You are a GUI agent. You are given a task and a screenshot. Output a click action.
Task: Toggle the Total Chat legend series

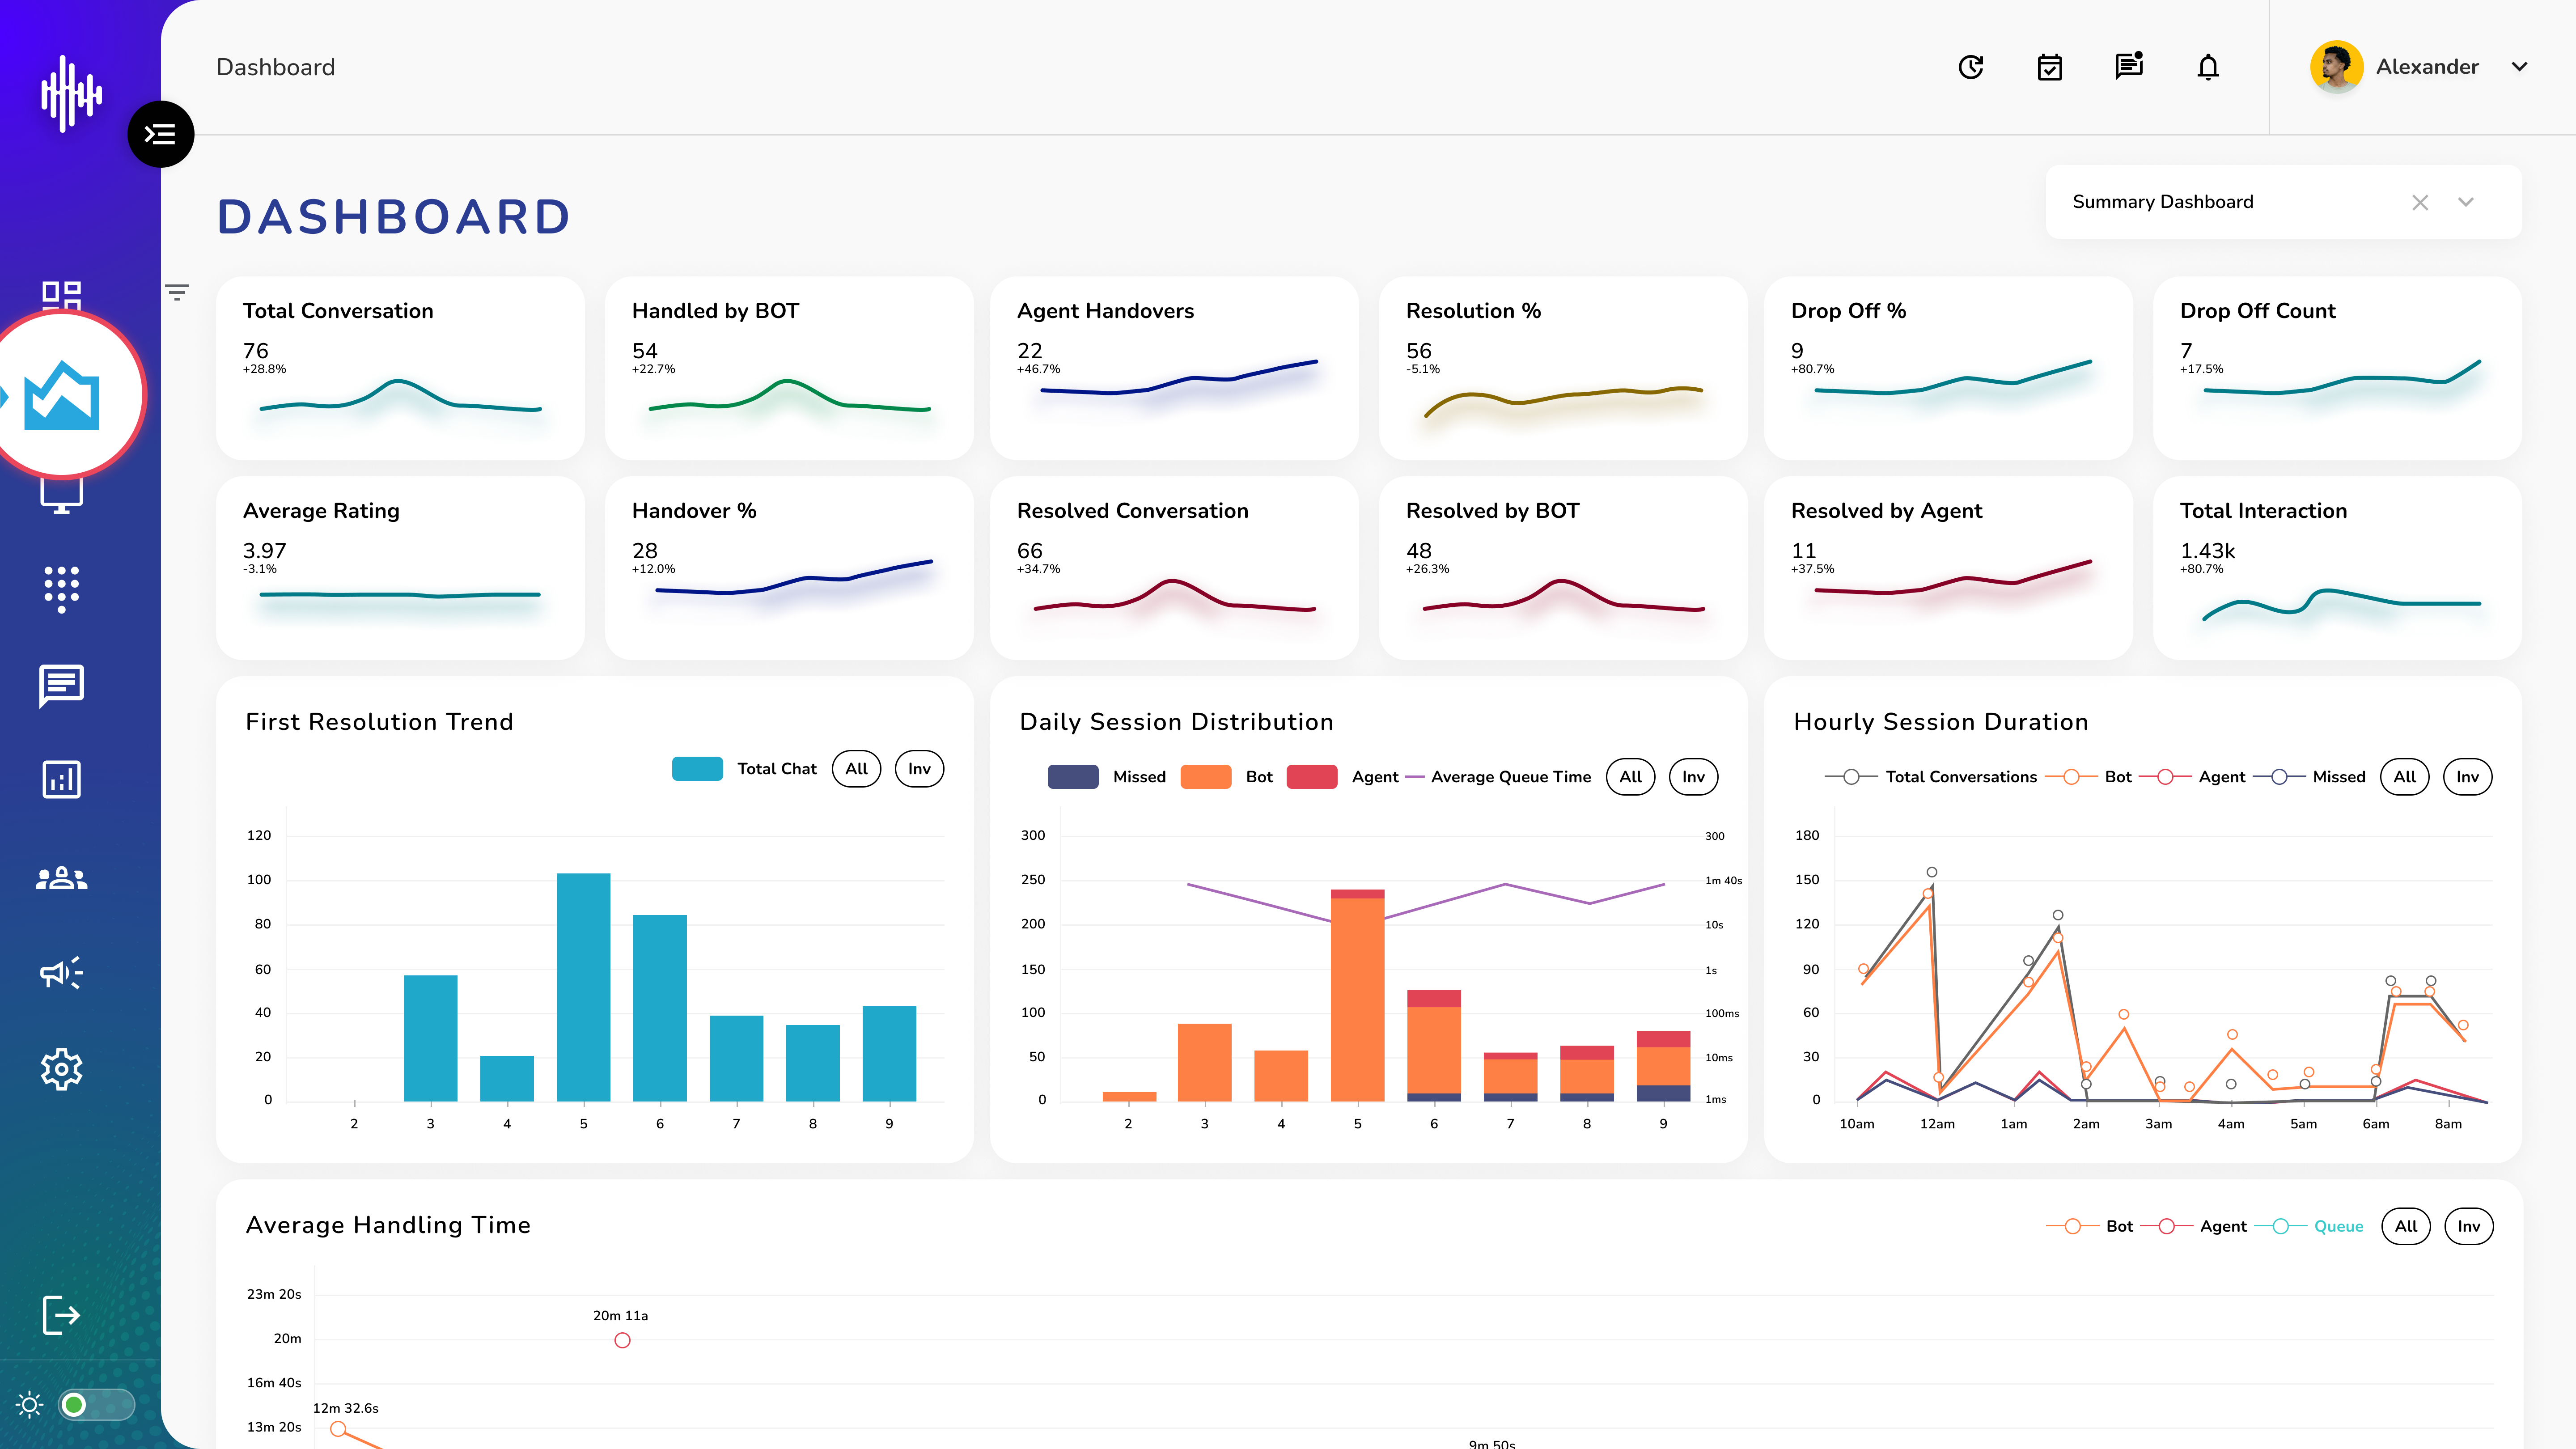[744, 769]
